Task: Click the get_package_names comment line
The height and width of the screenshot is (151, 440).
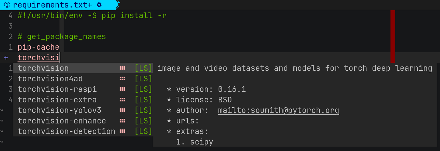Action: tap(62, 37)
